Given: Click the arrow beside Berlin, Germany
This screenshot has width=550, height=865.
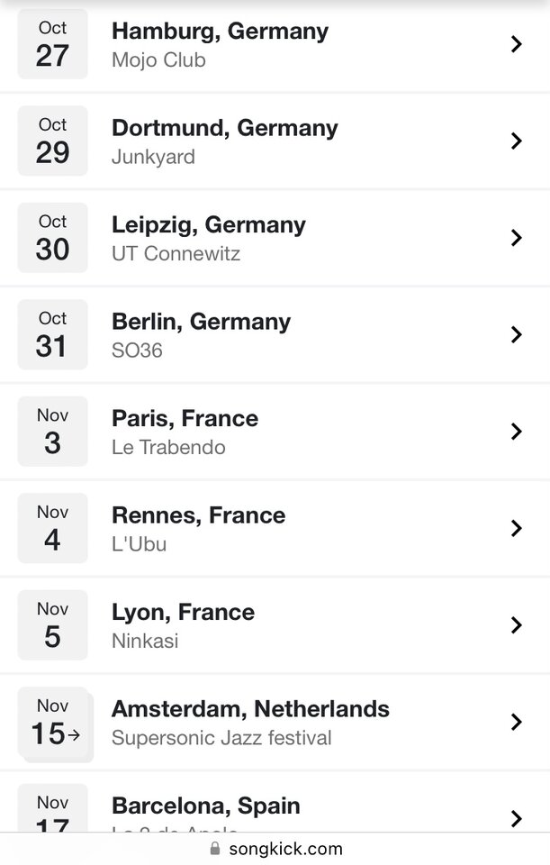Looking at the screenshot, I should [x=516, y=334].
